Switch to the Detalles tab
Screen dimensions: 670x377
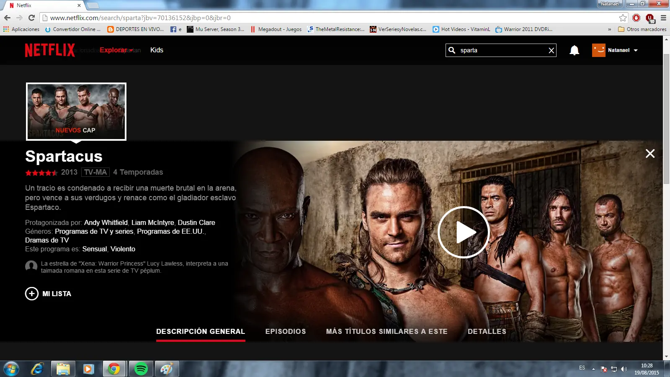click(487, 331)
